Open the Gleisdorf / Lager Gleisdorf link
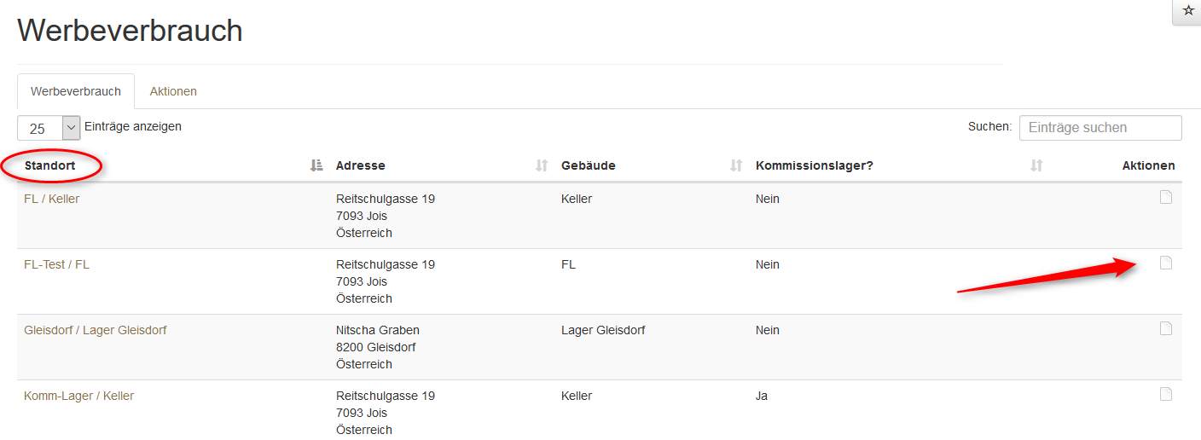1201x440 pixels. (x=96, y=330)
